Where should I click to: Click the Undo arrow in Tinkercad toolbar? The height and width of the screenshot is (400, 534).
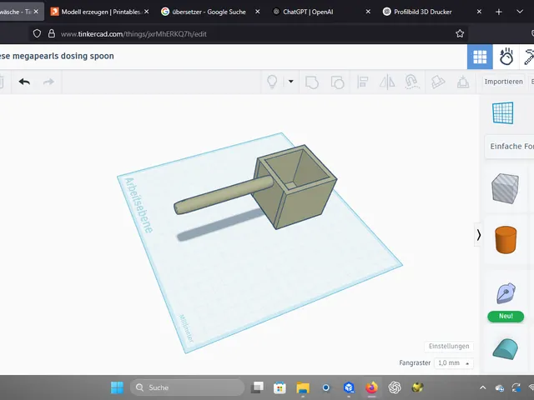coord(24,82)
